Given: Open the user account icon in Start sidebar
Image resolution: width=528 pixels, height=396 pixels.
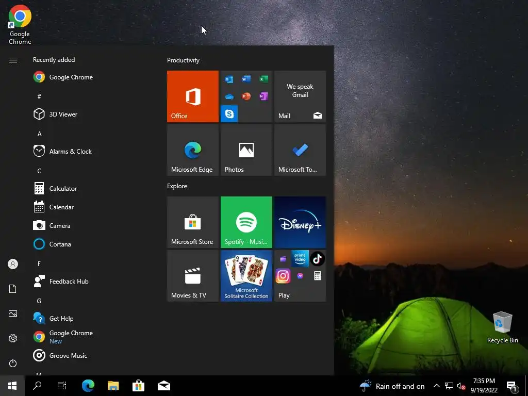Looking at the screenshot, I should [x=13, y=264].
